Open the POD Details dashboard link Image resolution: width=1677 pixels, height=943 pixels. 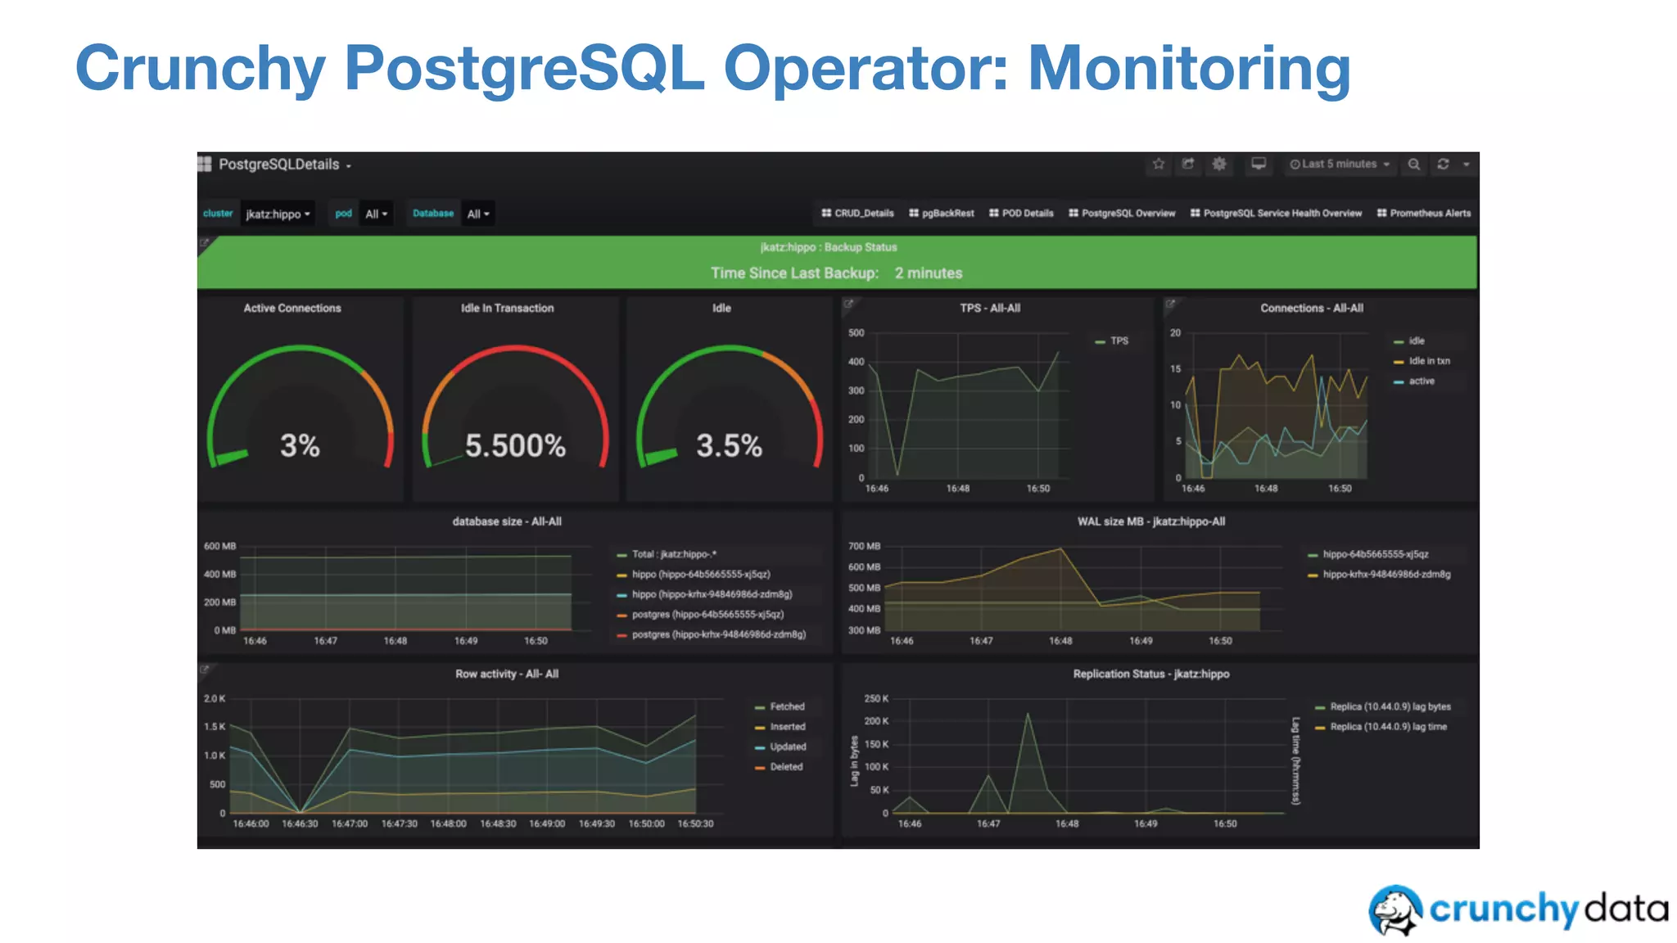tap(1021, 214)
